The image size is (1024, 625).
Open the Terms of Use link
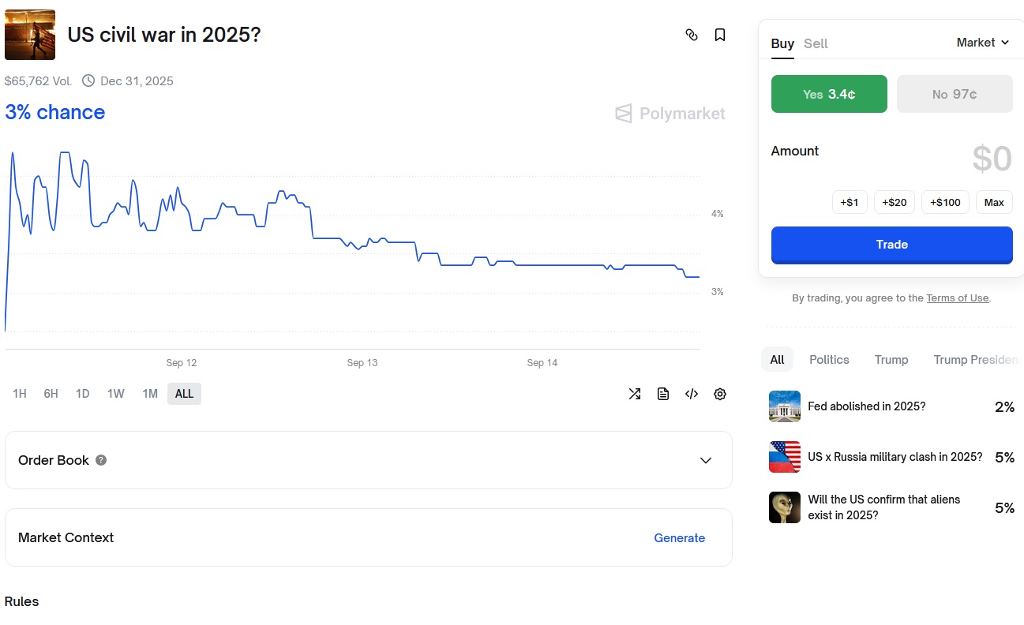pyautogui.click(x=957, y=298)
